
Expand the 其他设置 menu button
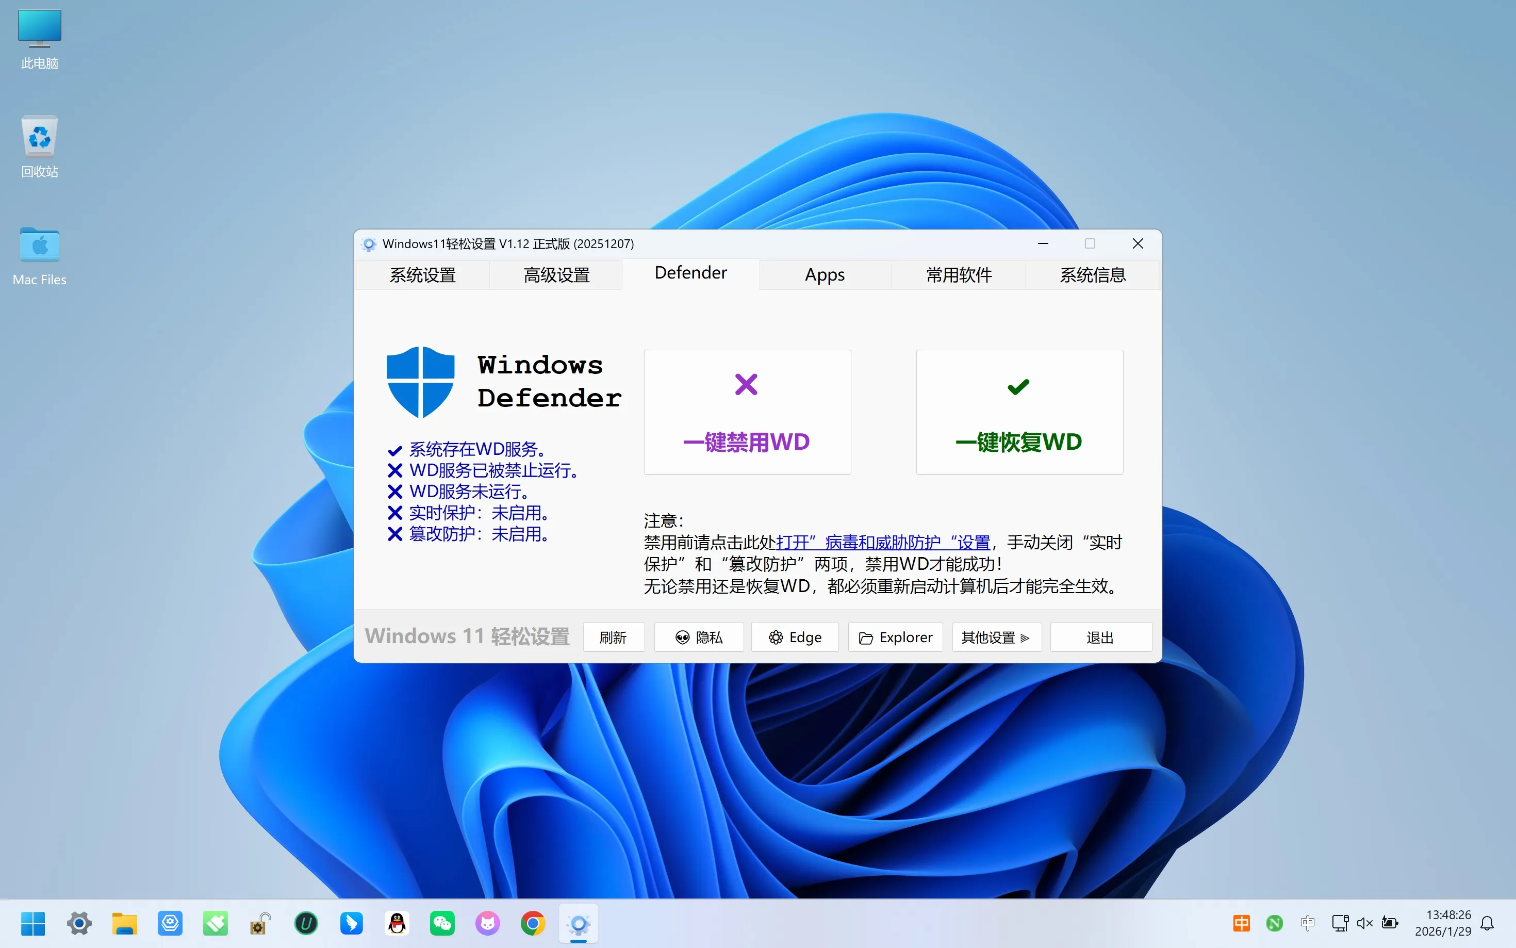coord(996,637)
